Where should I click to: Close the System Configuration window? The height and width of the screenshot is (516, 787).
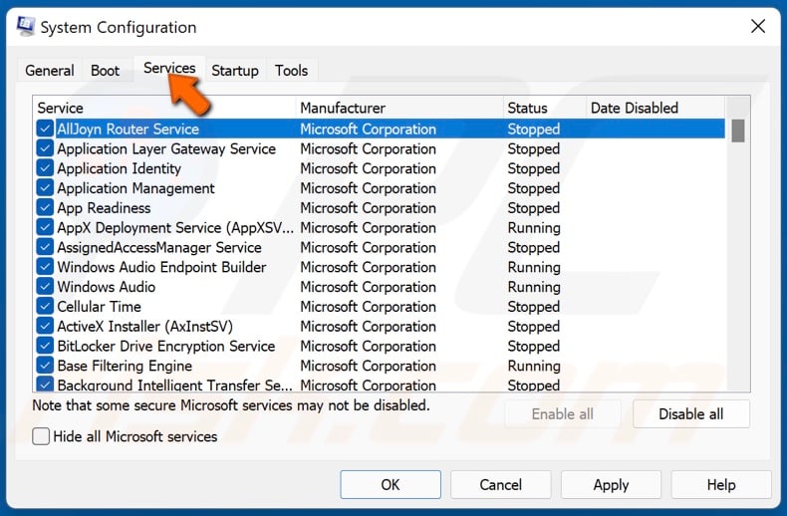click(x=758, y=26)
